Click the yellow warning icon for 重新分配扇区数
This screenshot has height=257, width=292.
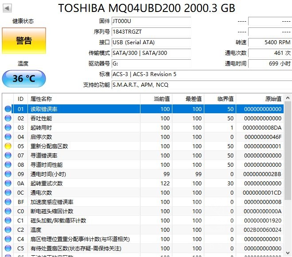point(8,146)
